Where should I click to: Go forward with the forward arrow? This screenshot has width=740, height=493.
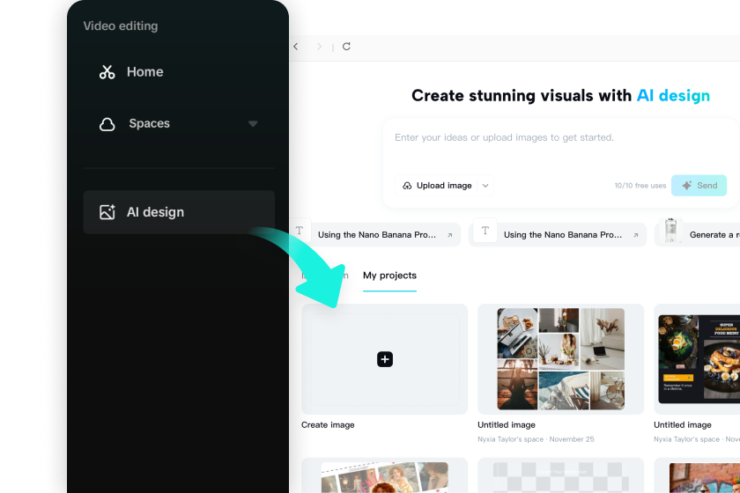[320, 47]
